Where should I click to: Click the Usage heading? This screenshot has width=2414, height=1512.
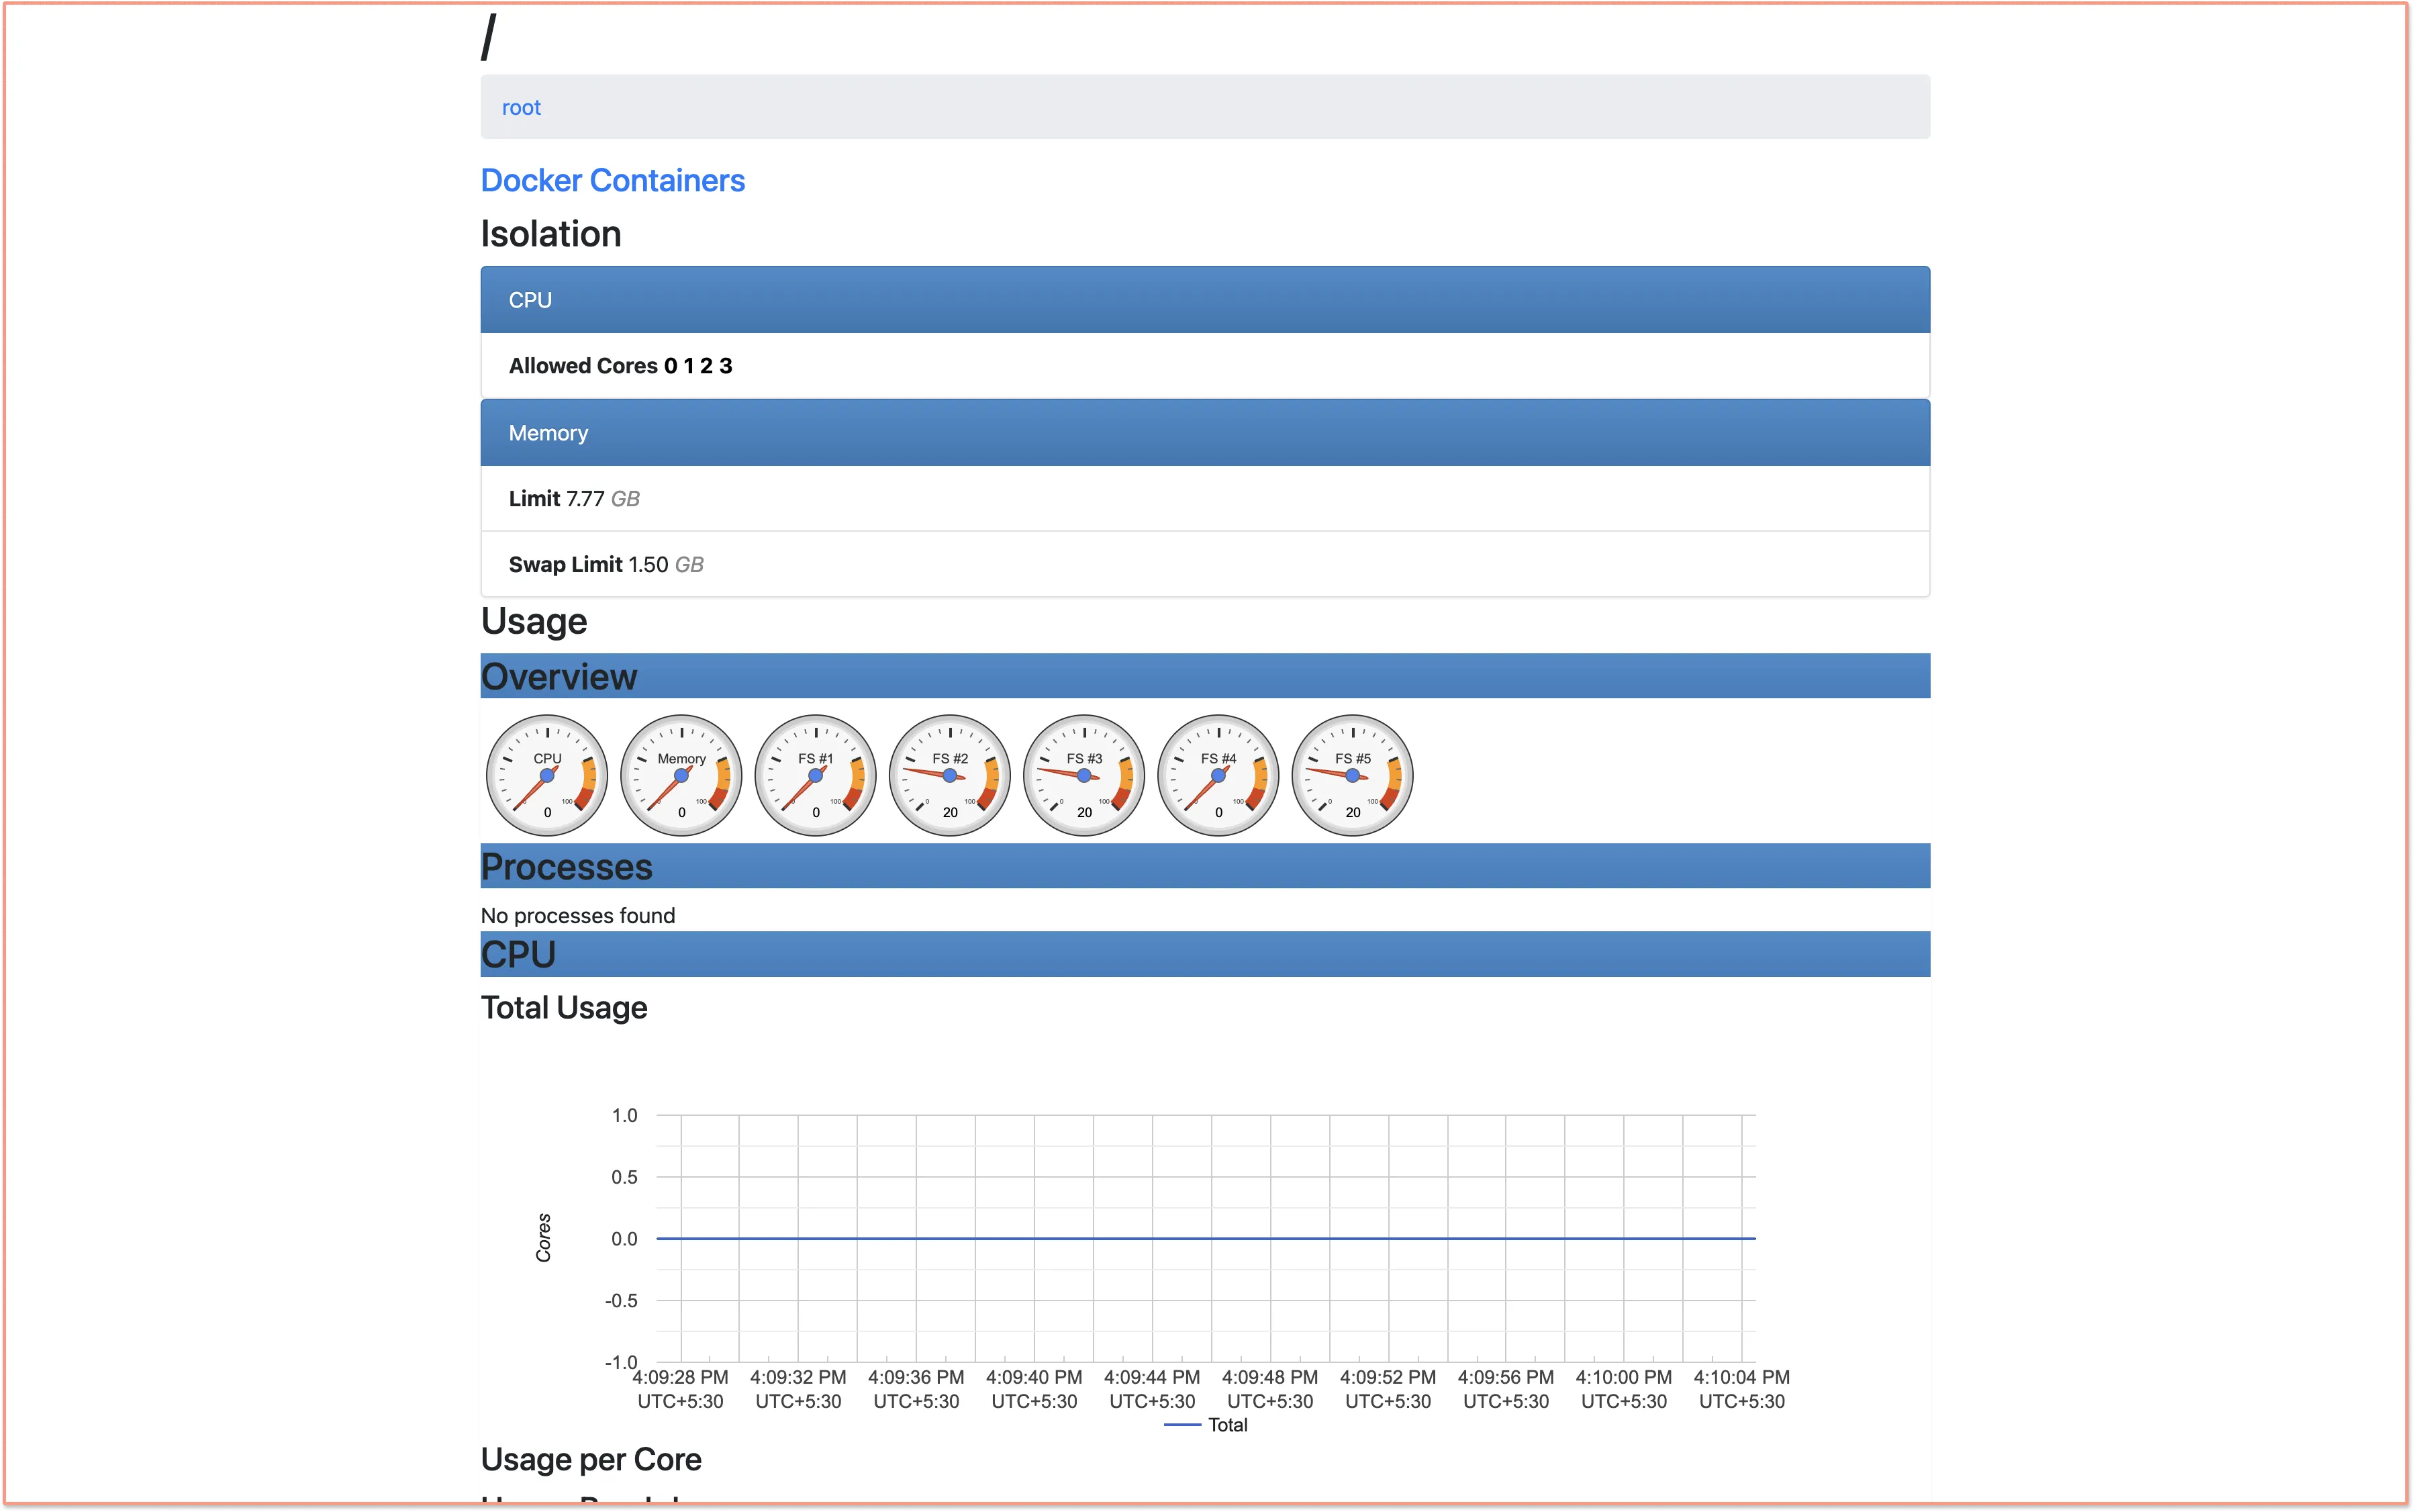(534, 621)
